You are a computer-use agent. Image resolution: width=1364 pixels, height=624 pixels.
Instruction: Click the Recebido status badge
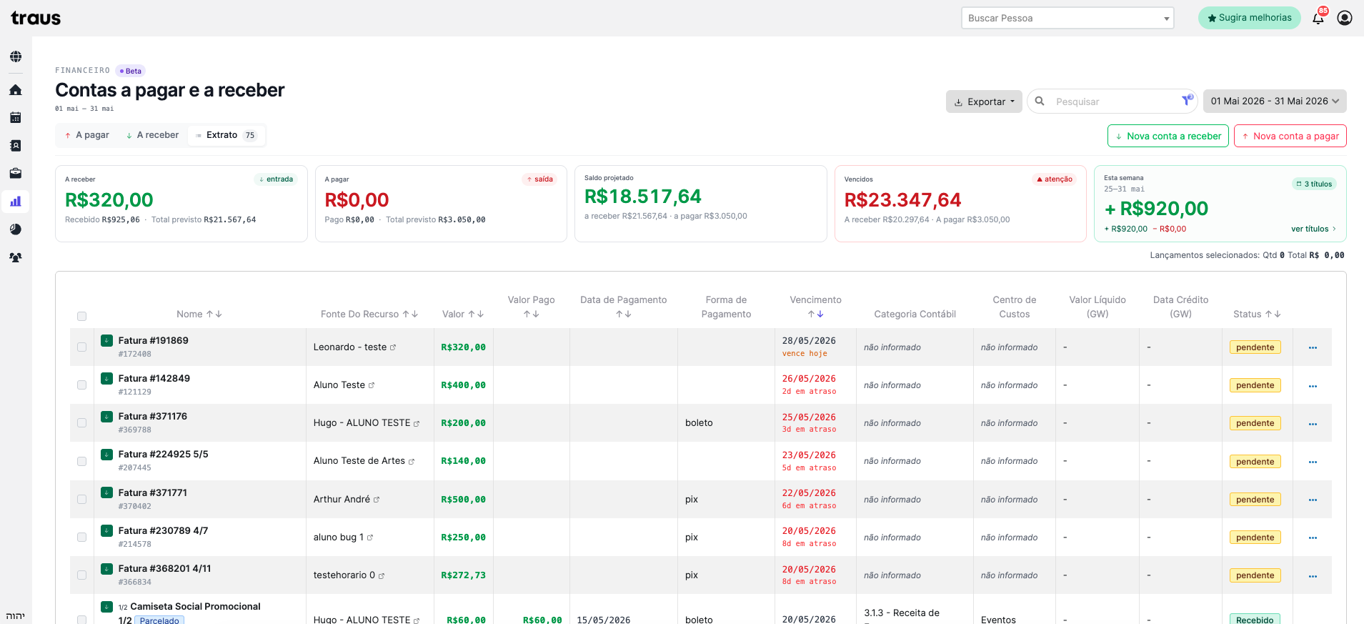click(x=1255, y=619)
